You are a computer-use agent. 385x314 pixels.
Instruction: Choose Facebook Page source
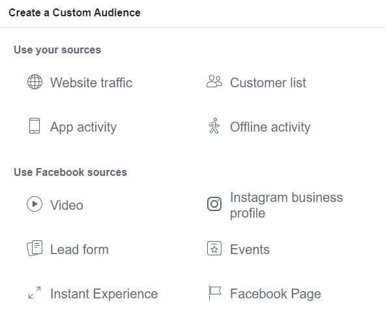pos(276,294)
